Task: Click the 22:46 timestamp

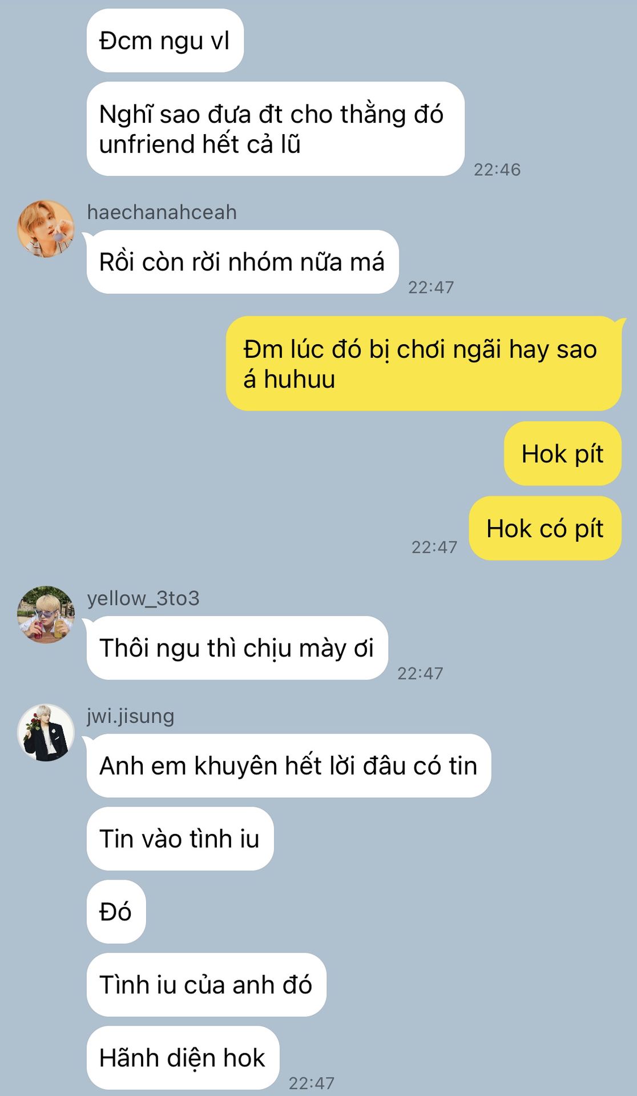Action: [497, 170]
